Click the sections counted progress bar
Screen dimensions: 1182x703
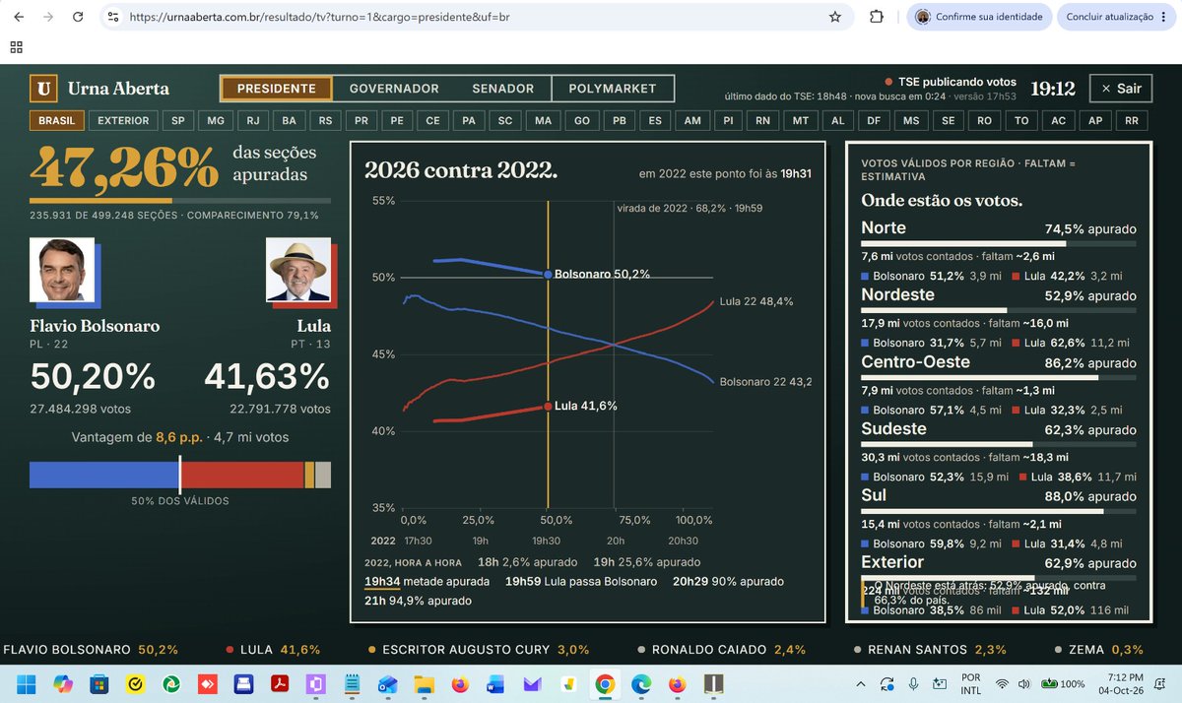(x=180, y=200)
